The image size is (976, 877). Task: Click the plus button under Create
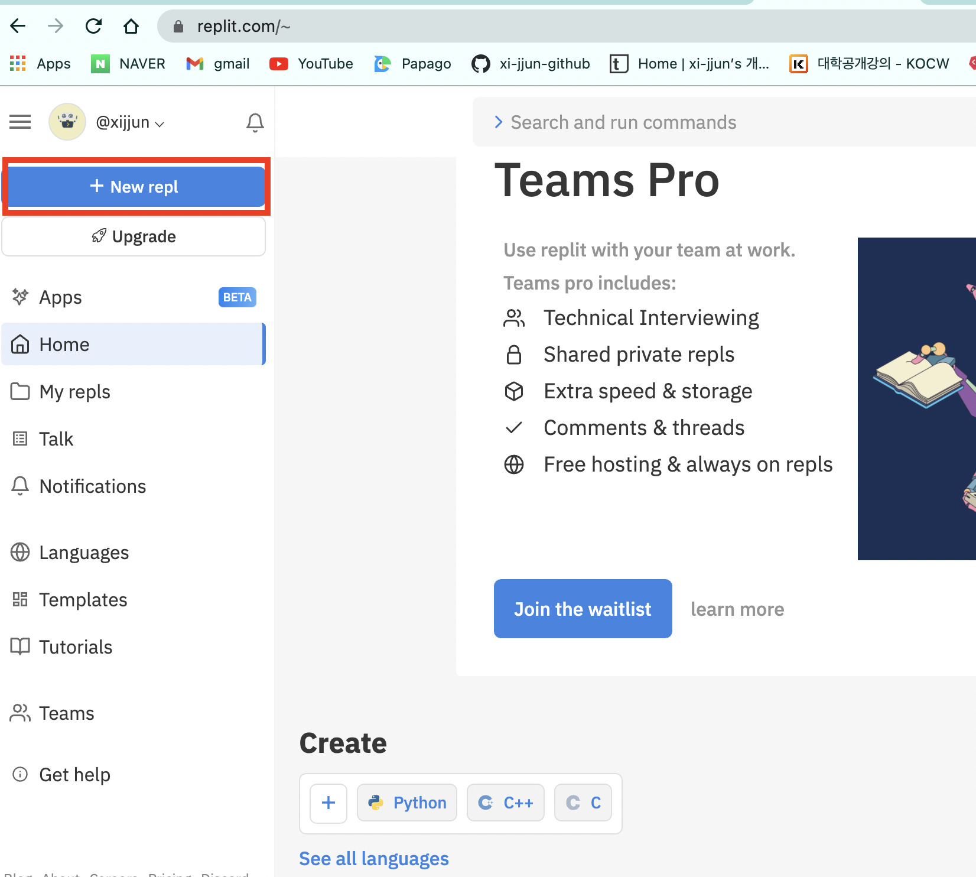328,803
